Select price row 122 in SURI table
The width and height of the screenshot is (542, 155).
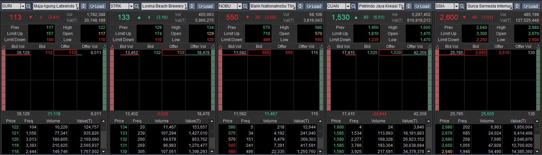click(52, 127)
